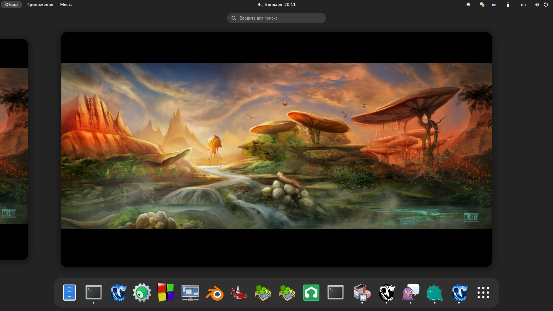The height and width of the screenshot is (311, 553).
Task: Open the Files cabinet icon in dock
Action: [x=69, y=293]
